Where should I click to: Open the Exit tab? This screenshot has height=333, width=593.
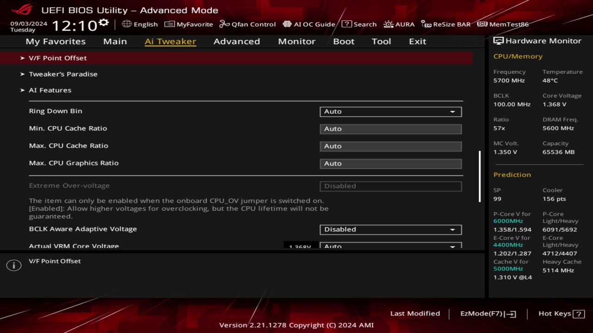click(x=417, y=41)
